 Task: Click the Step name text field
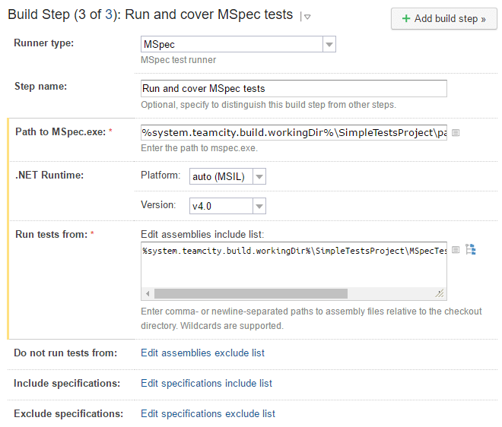coord(294,88)
